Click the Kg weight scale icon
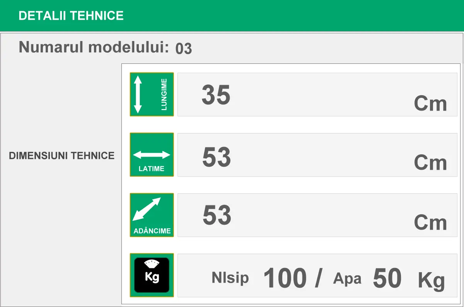Image resolution: width=464 pixels, height=307 pixels. (152, 275)
